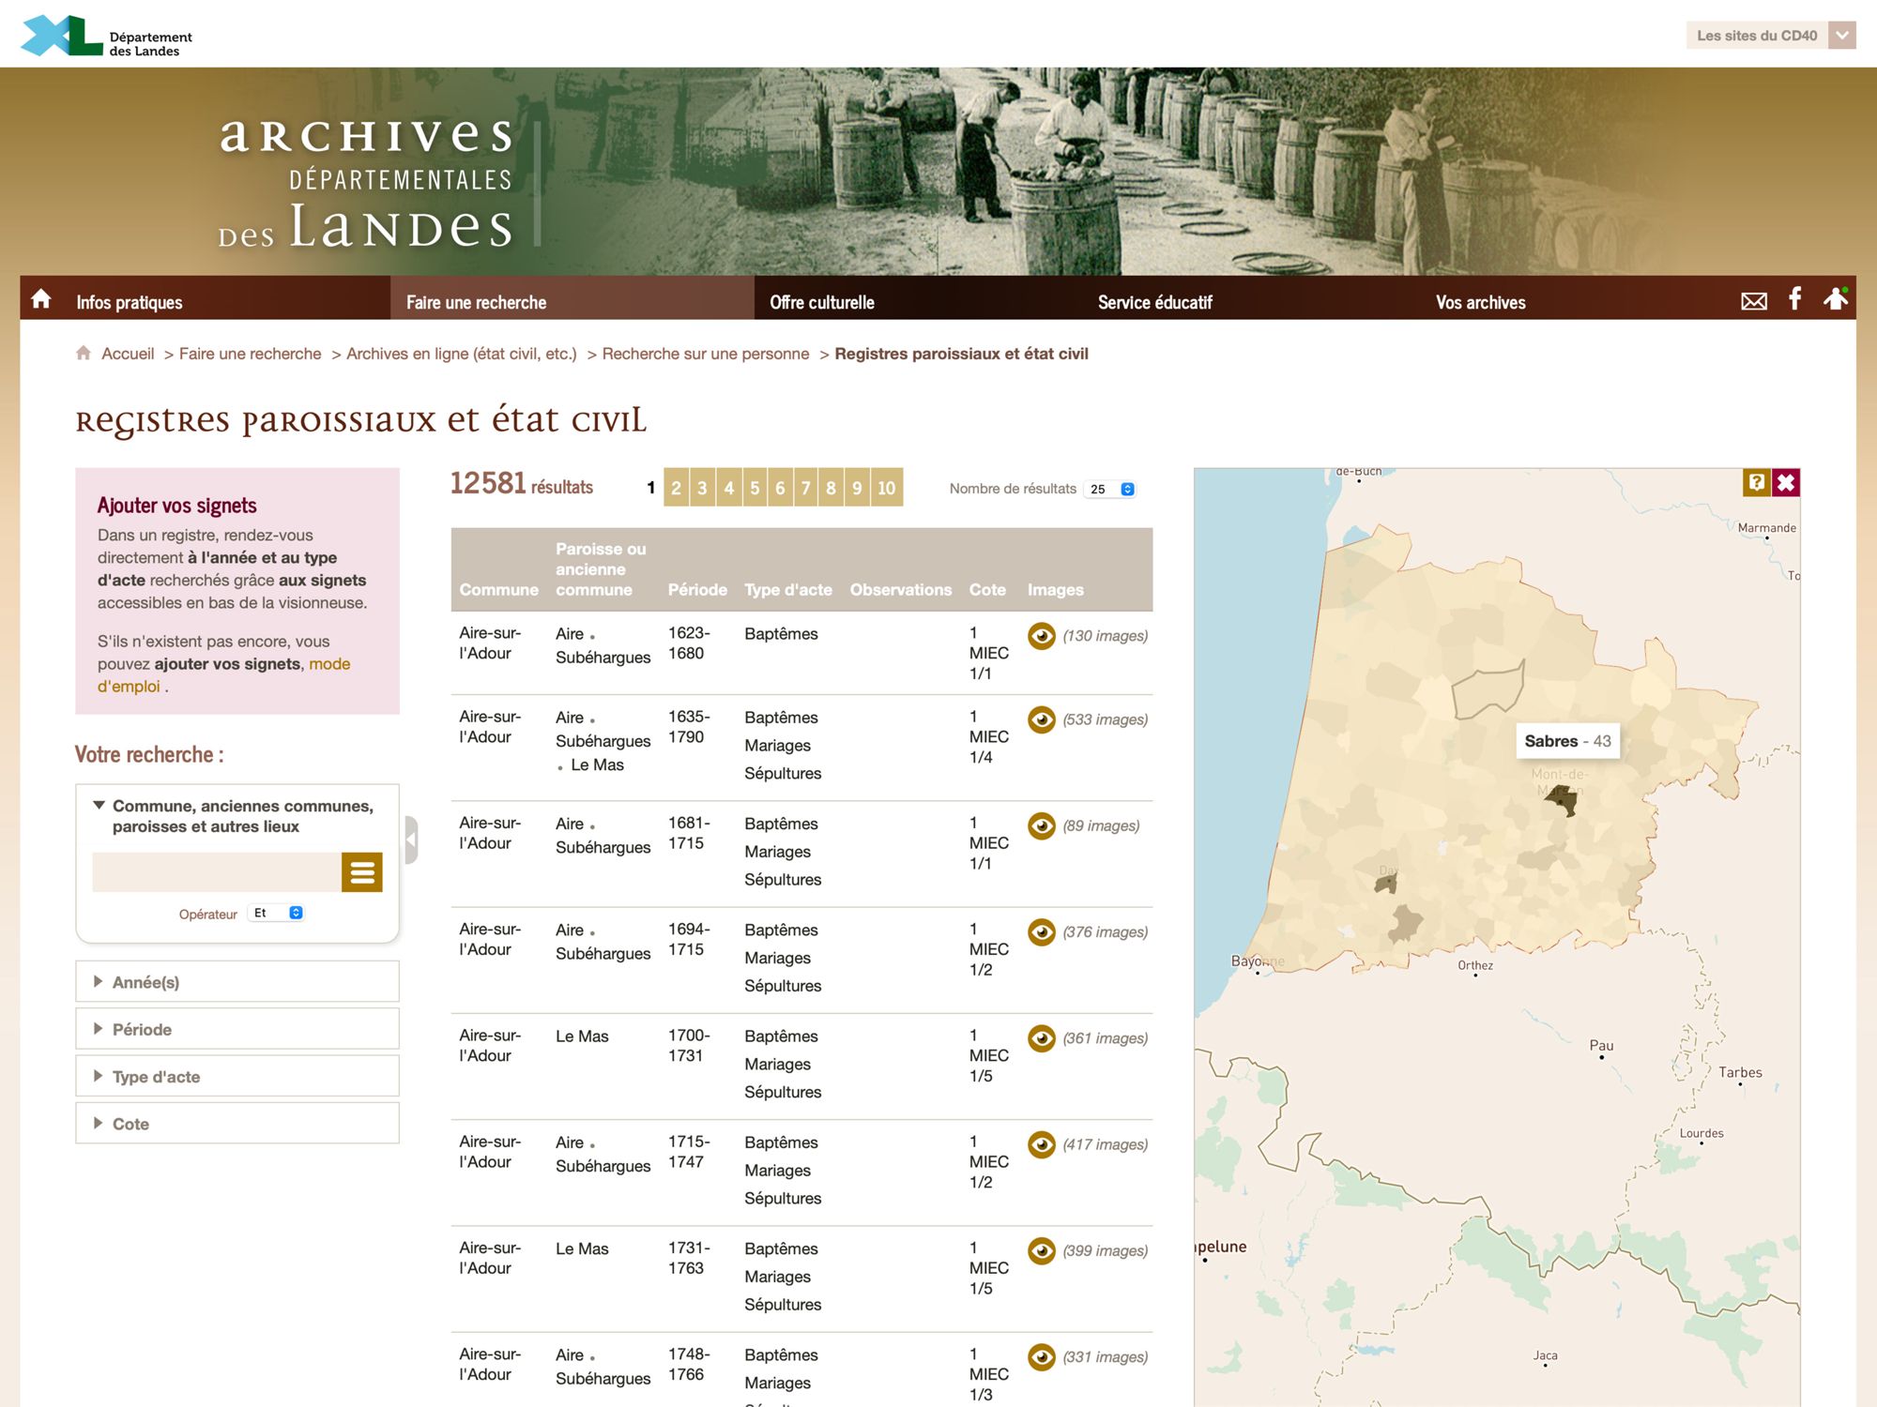The width and height of the screenshot is (1877, 1407).
Task: Open viewer for the 89 images register
Action: (1041, 825)
